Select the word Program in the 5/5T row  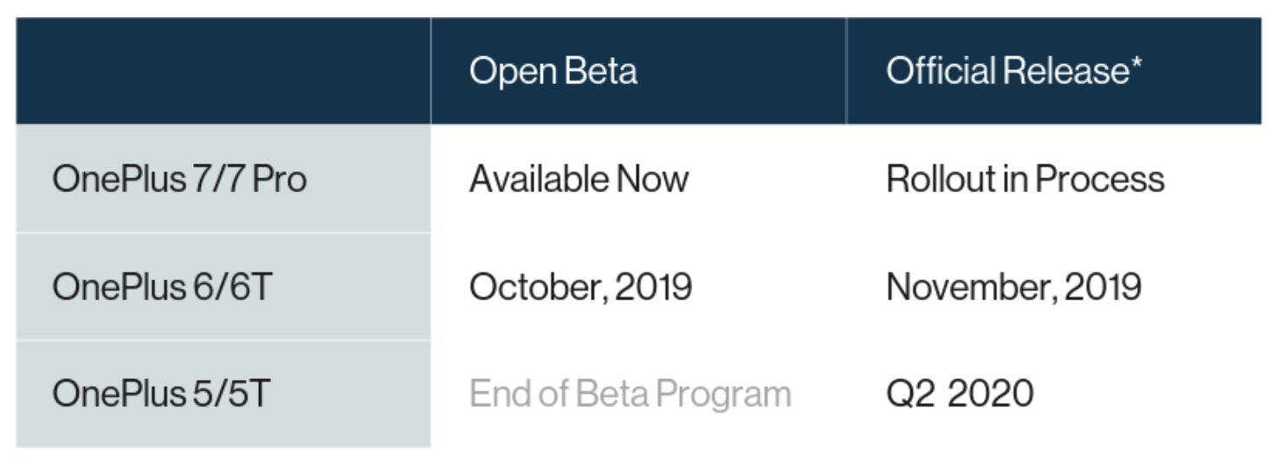coord(723,395)
